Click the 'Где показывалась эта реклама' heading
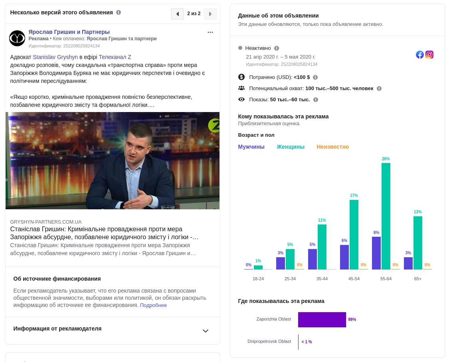This screenshot has width=453, height=362. click(x=281, y=301)
